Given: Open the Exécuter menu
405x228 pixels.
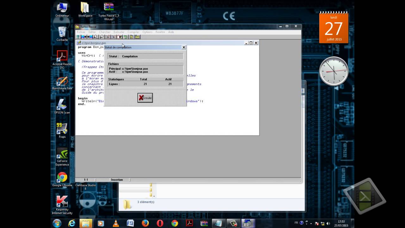Looking at the screenshot, I should (119, 32).
